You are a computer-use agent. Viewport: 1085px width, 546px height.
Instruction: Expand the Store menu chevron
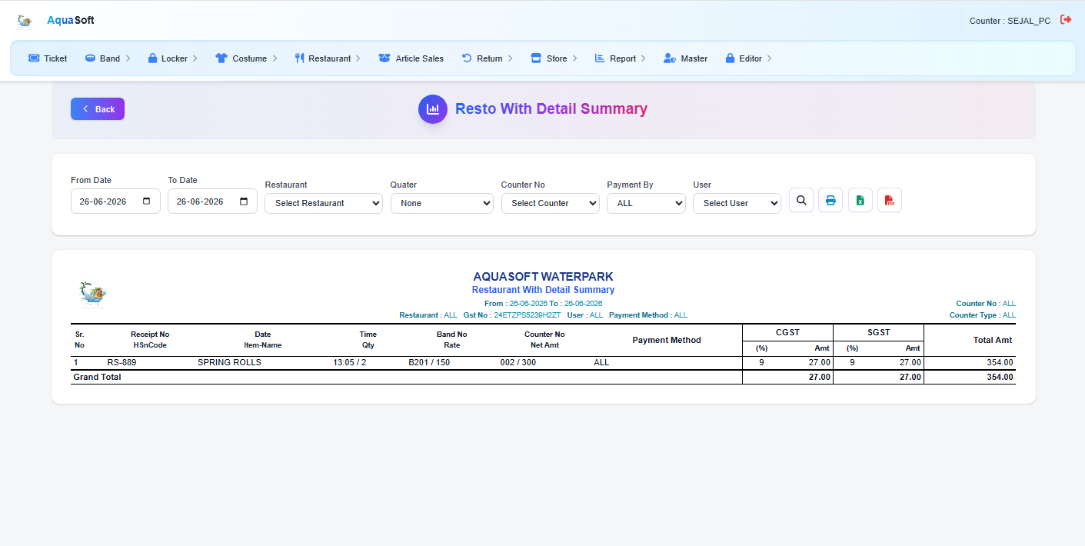click(x=574, y=58)
